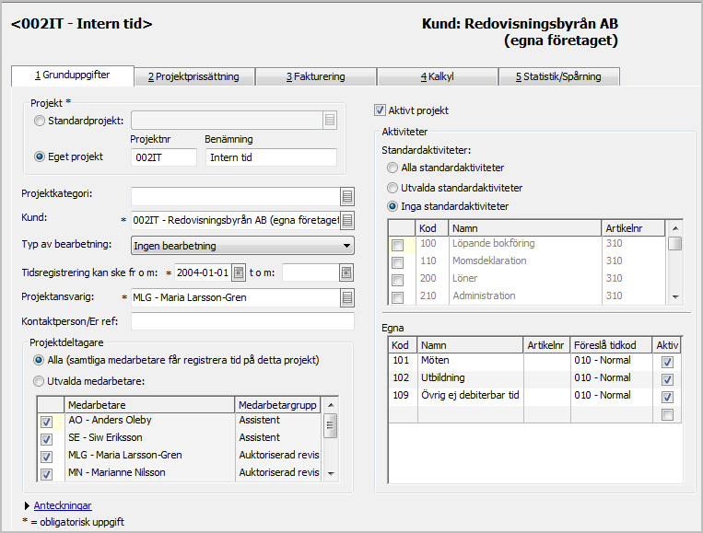Click the Projektkategori input field

coord(236,196)
